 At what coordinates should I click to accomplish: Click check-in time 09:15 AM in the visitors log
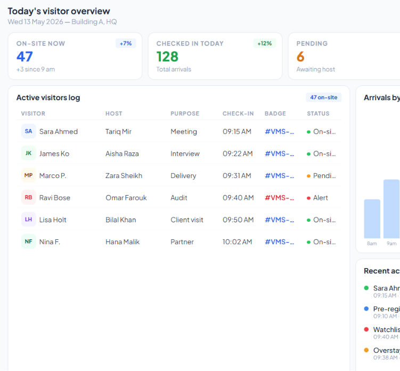[x=237, y=132]
